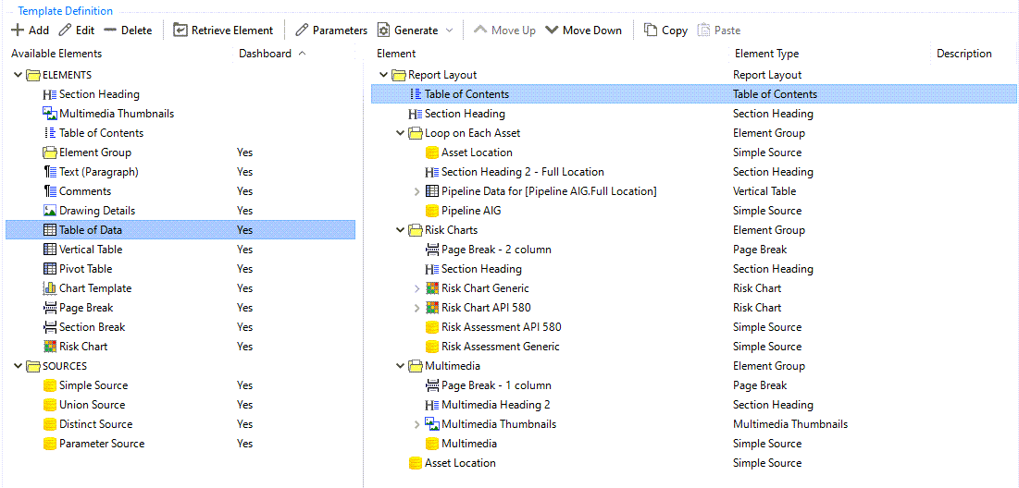Screen dimensions: 1019x488
Task: Click the Section Break icon
Action: click(x=49, y=327)
